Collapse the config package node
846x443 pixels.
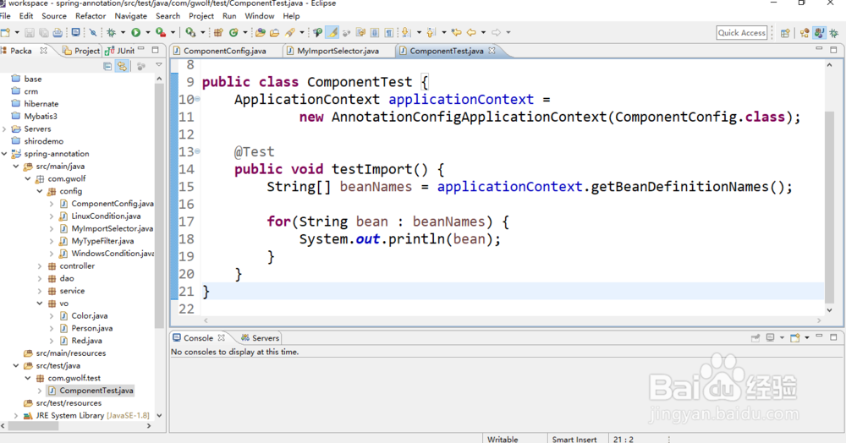40,191
